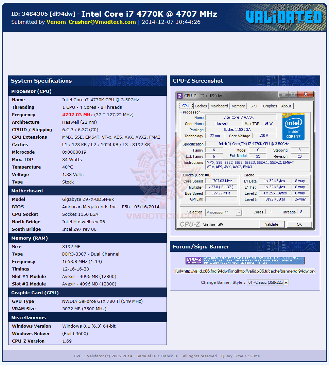Viewport: 329px width, 365px height.
Task: Click the Intel inside Core i7 logo
Action: coord(293,127)
